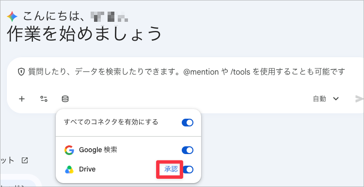This screenshot has width=364, height=187.
Task: Click the plus icon to add attachment
Action: pyautogui.click(x=22, y=99)
